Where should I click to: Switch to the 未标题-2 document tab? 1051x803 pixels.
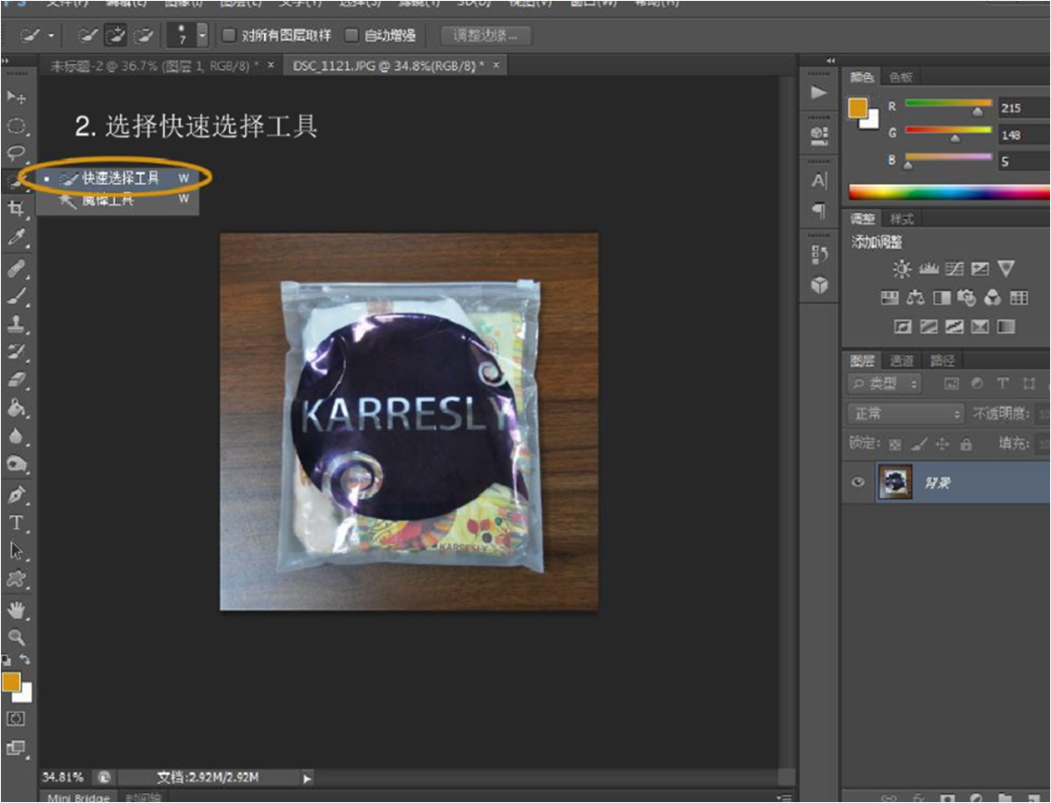(154, 66)
